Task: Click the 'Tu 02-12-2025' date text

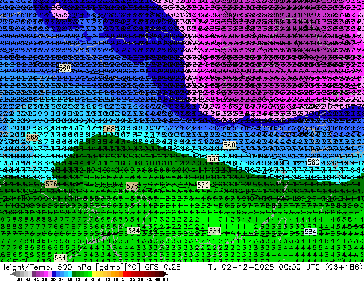Action: point(241,267)
